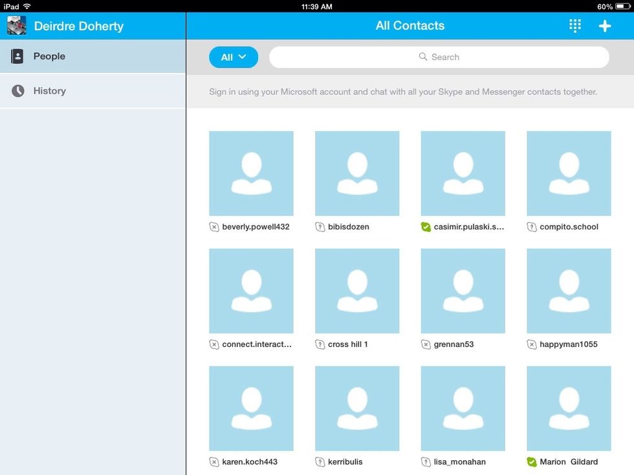Open the contact cross hill 1
This screenshot has height=475, width=634.
(357, 291)
